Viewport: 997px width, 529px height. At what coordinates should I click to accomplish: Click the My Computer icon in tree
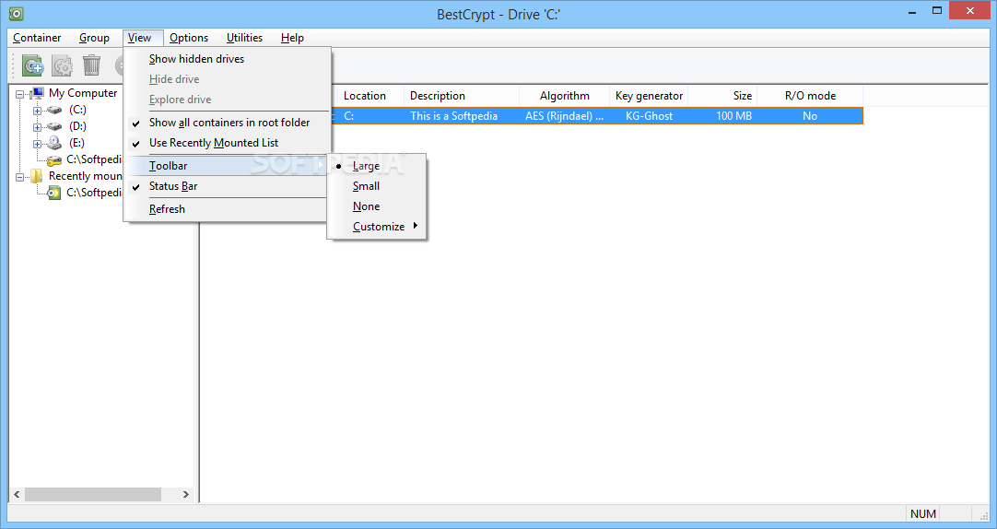click(37, 93)
